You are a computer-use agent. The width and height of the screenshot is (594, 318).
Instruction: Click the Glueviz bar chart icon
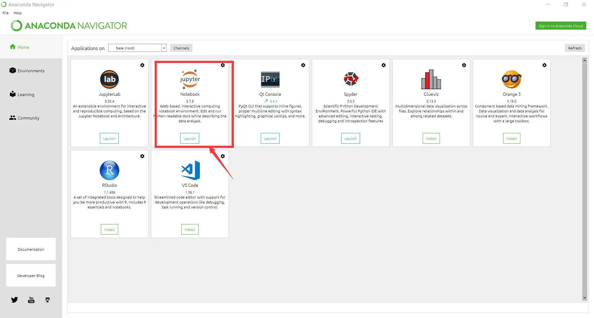(x=431, y=79)
